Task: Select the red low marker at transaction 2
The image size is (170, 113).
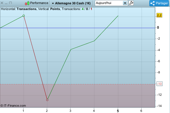Action: (x=47, y=100)
